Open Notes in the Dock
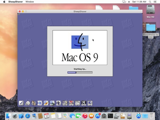 tap(53, 116)
